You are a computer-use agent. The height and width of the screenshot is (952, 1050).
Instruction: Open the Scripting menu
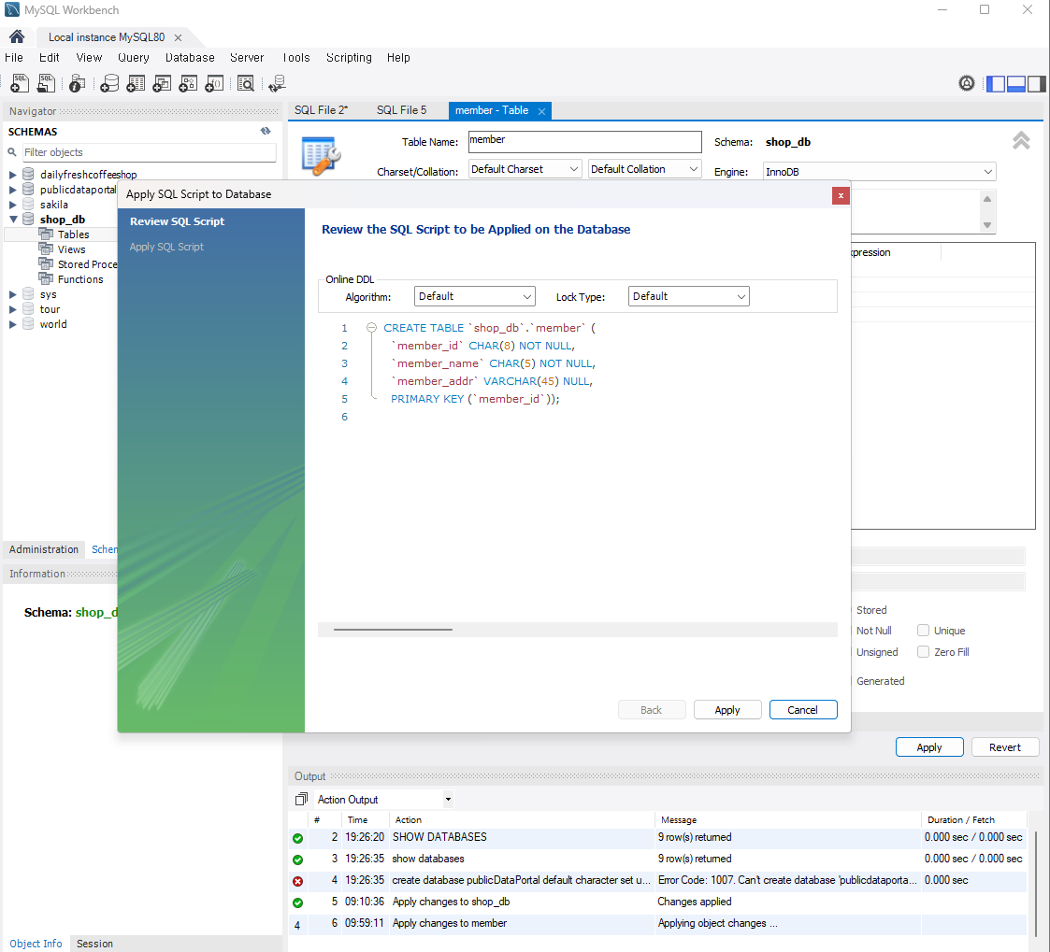[x=349, y=58]
